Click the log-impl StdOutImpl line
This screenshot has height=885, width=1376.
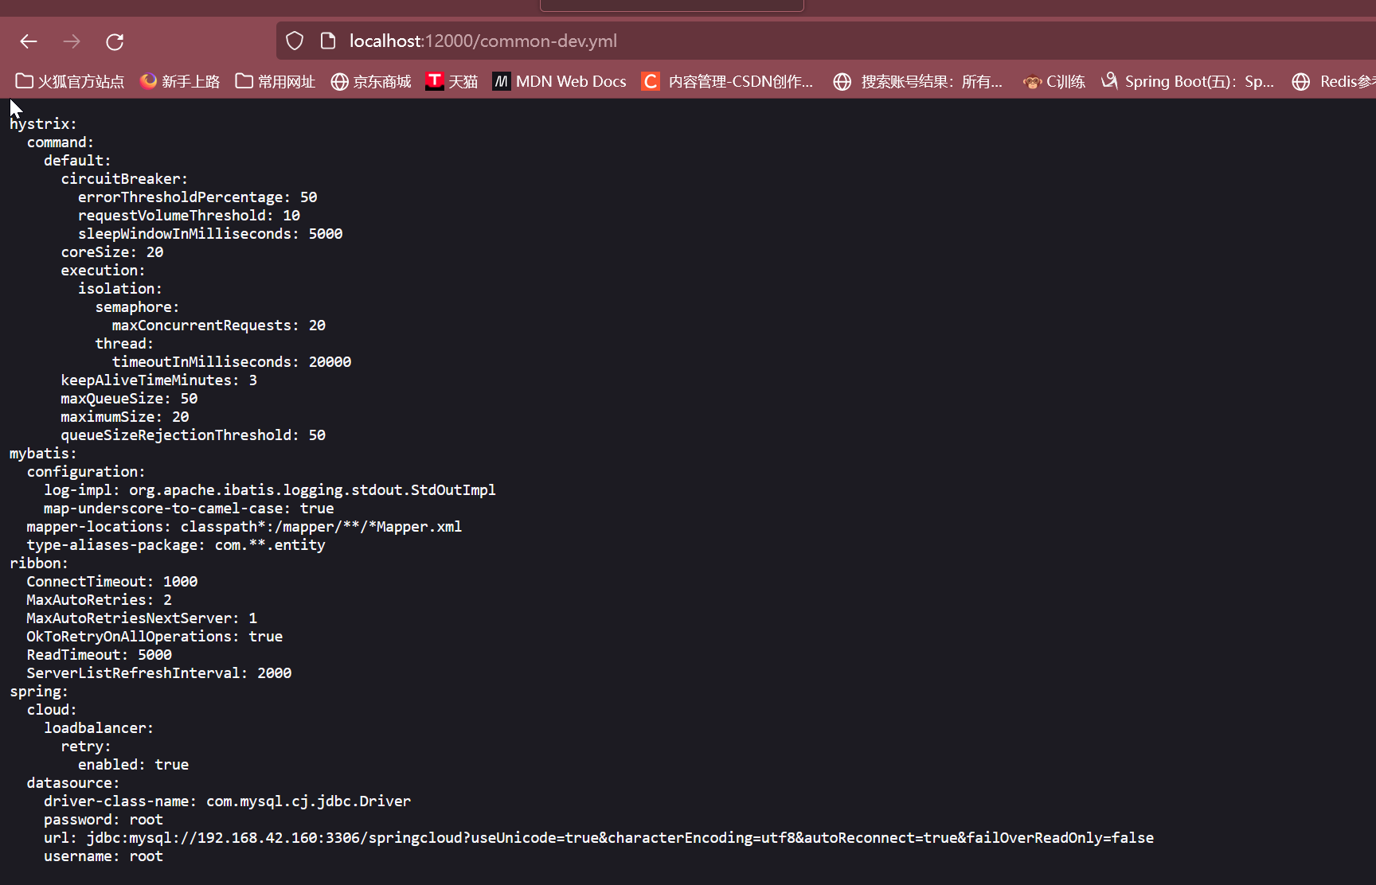[270, 490]
